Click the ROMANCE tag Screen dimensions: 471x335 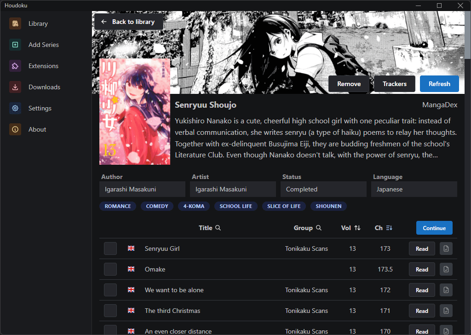click(x=118, y=206)
